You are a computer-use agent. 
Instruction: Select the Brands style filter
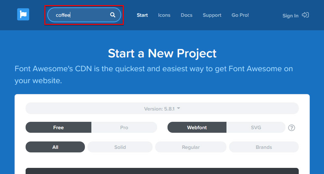click(x=264, y=147)
